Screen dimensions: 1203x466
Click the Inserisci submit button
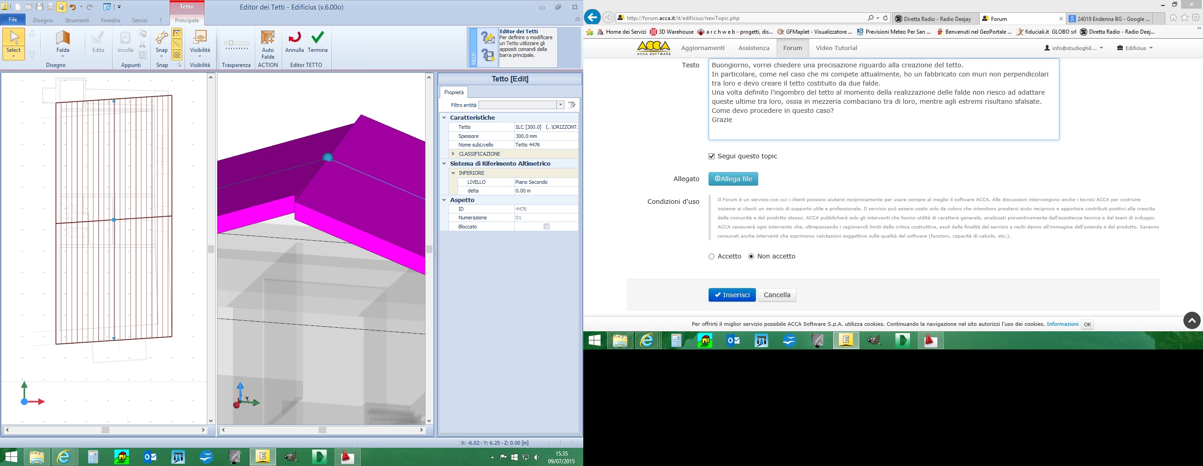pos(731,295)
